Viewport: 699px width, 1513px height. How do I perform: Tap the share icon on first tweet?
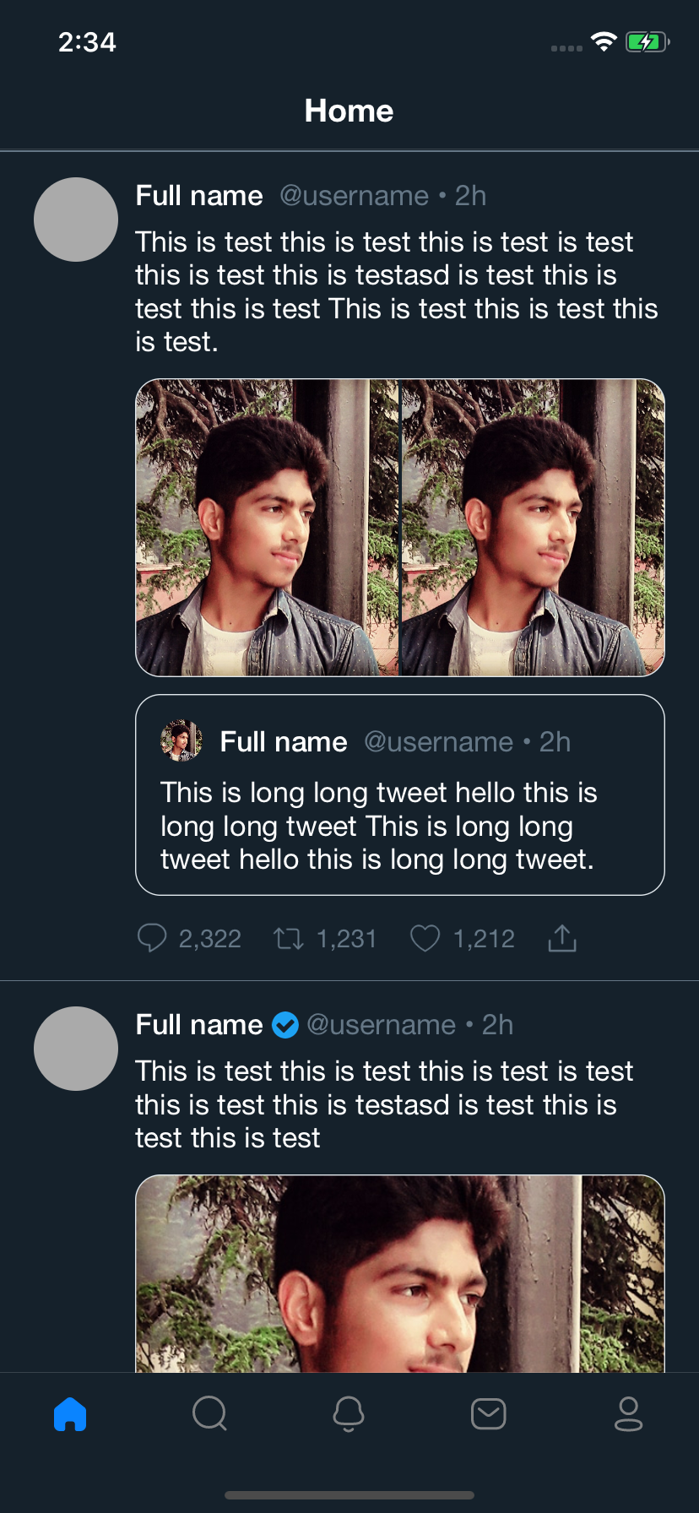(x=562, y=938)
